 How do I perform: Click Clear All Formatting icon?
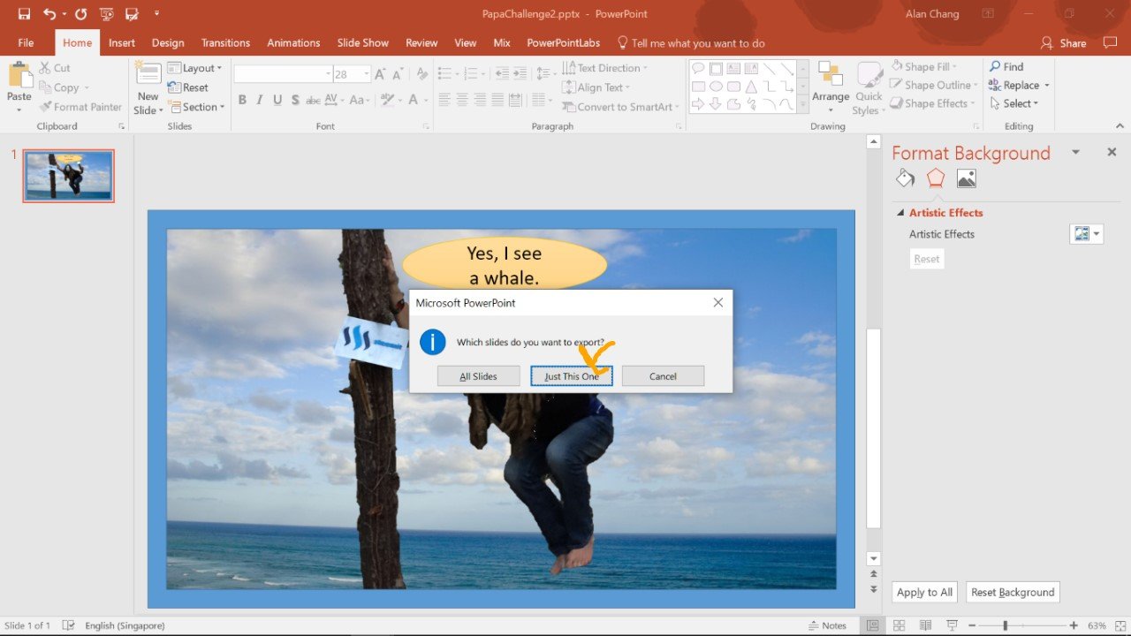[x=421, y=74]
